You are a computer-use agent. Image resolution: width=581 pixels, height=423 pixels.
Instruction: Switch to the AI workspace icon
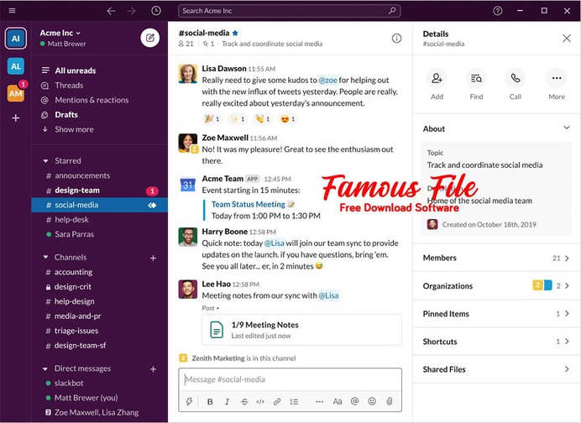click(x=16, y=38)
